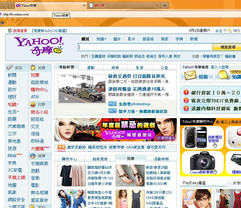Close the Yahoo!奇摩 browser tab
The width and height of the screenshot is (241, 208).
pos(84,6)
